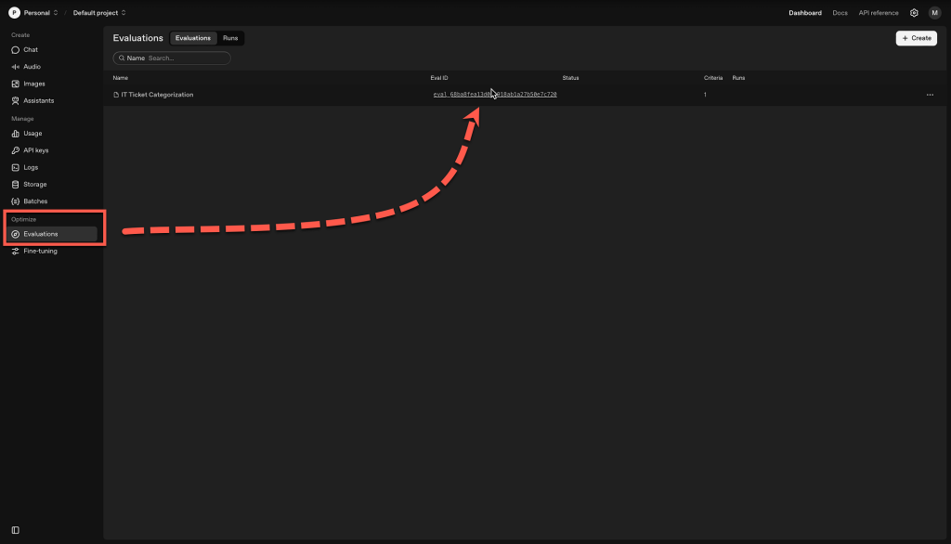Select the Evaluations tab
The image size is (951, 544).
[x=193, y=38]
